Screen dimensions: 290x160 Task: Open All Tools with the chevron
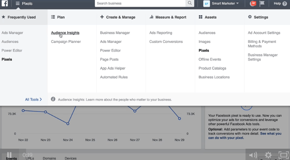(x=33, y=100)
